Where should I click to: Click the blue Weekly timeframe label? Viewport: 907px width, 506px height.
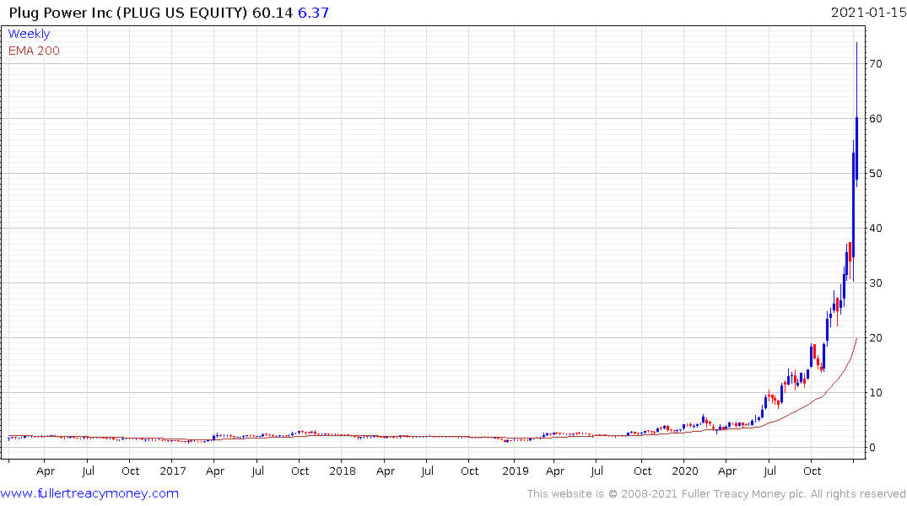[29, 34]
